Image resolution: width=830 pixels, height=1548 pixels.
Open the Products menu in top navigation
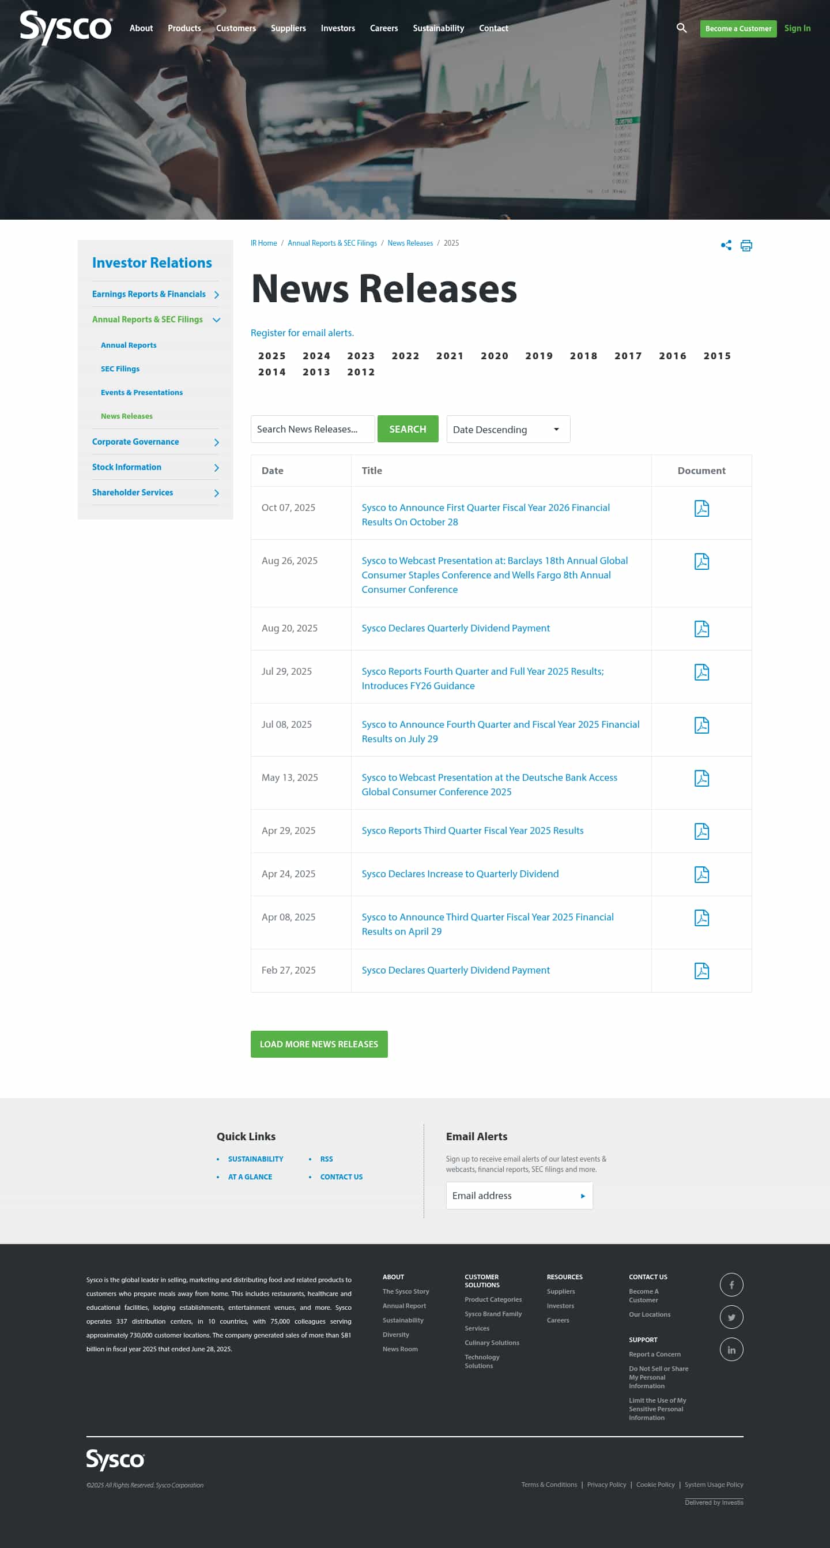[x=184, y=28]
